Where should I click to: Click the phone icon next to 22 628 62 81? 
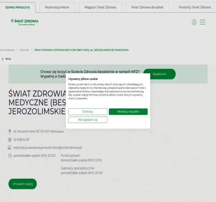[10, 140]
